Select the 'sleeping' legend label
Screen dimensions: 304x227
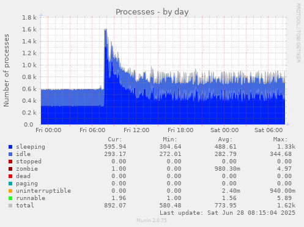31,147
